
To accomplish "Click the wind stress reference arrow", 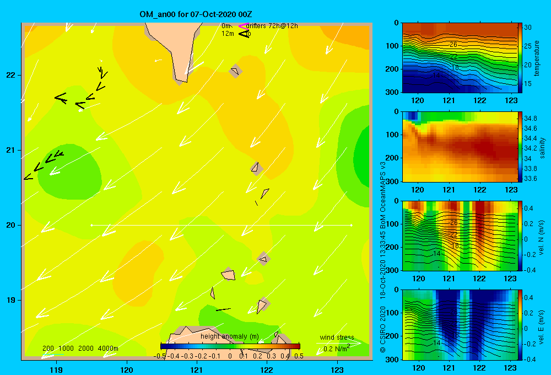I will (338, 343).
